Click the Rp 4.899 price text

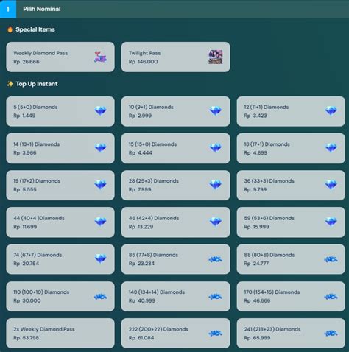[x=255, y=152]
